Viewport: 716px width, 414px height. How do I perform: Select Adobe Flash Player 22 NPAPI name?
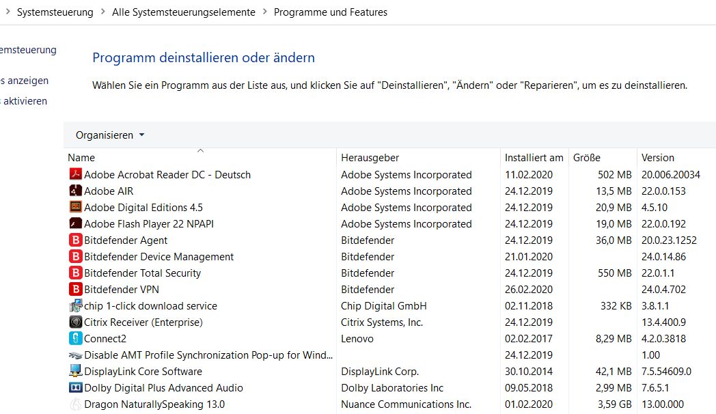[149, 224]
